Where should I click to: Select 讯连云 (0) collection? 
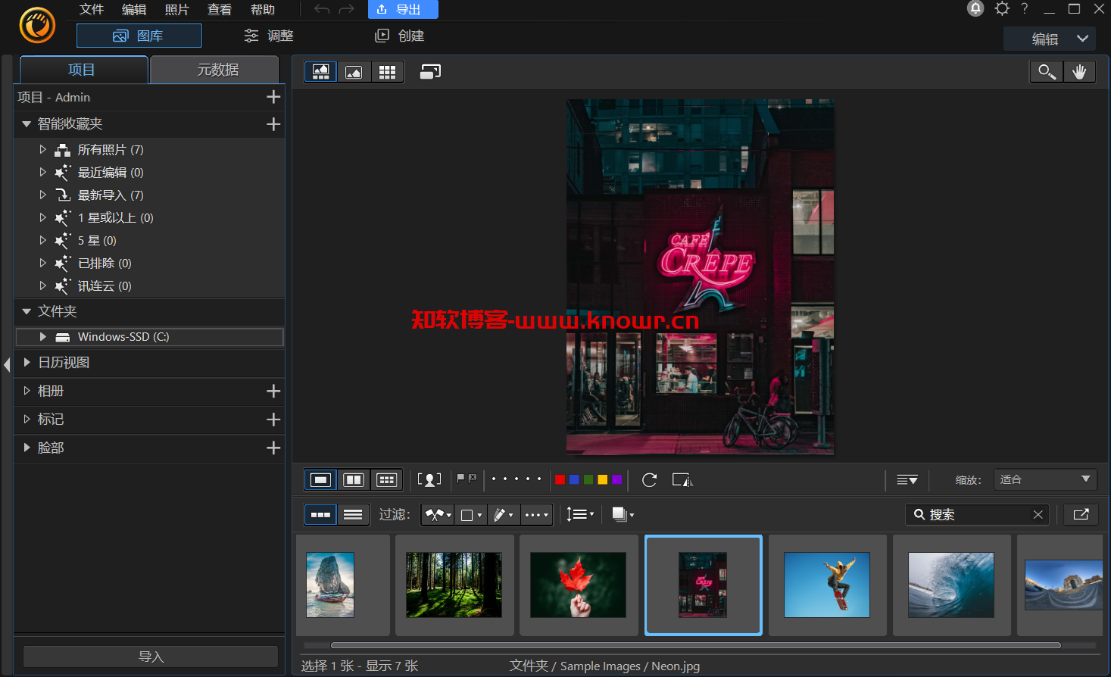105,286
